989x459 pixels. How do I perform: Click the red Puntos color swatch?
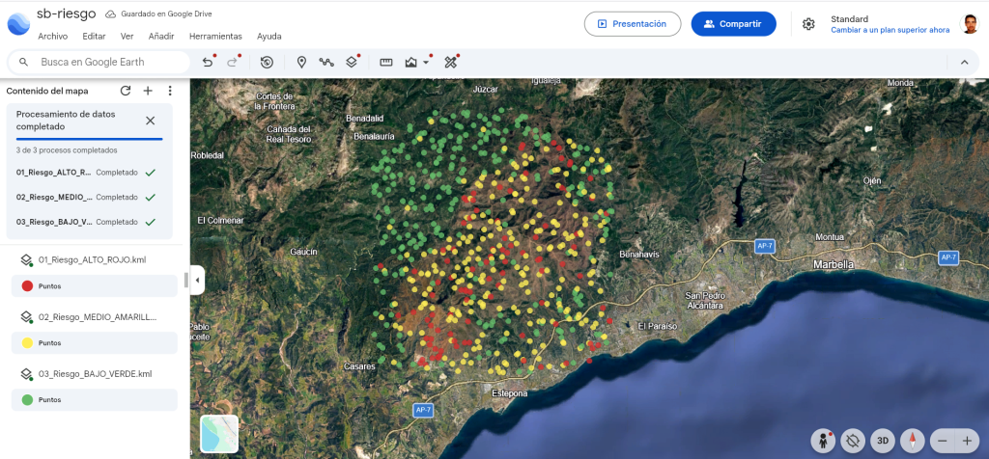[x=27, y=285]
